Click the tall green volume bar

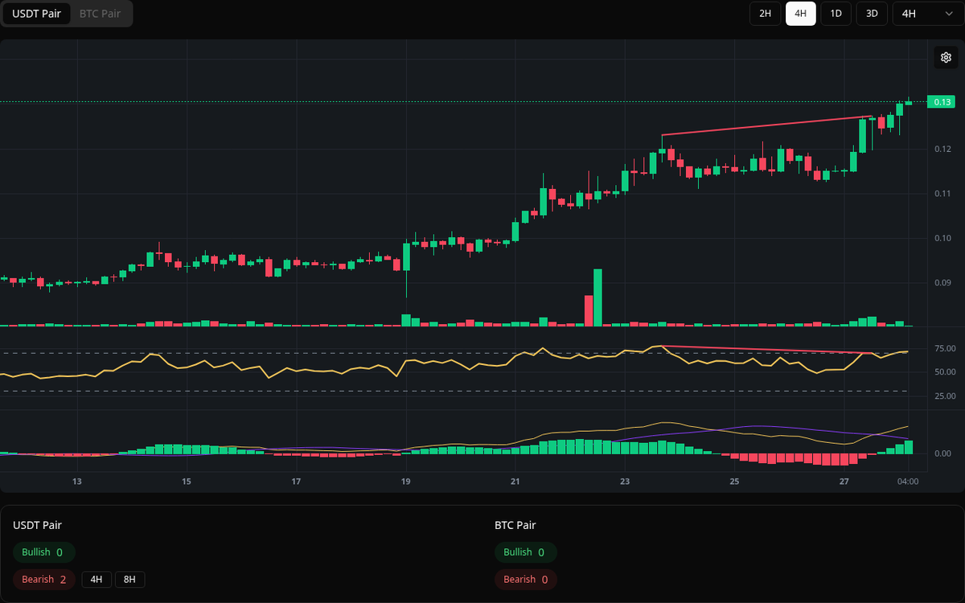(x=597, y=297)
